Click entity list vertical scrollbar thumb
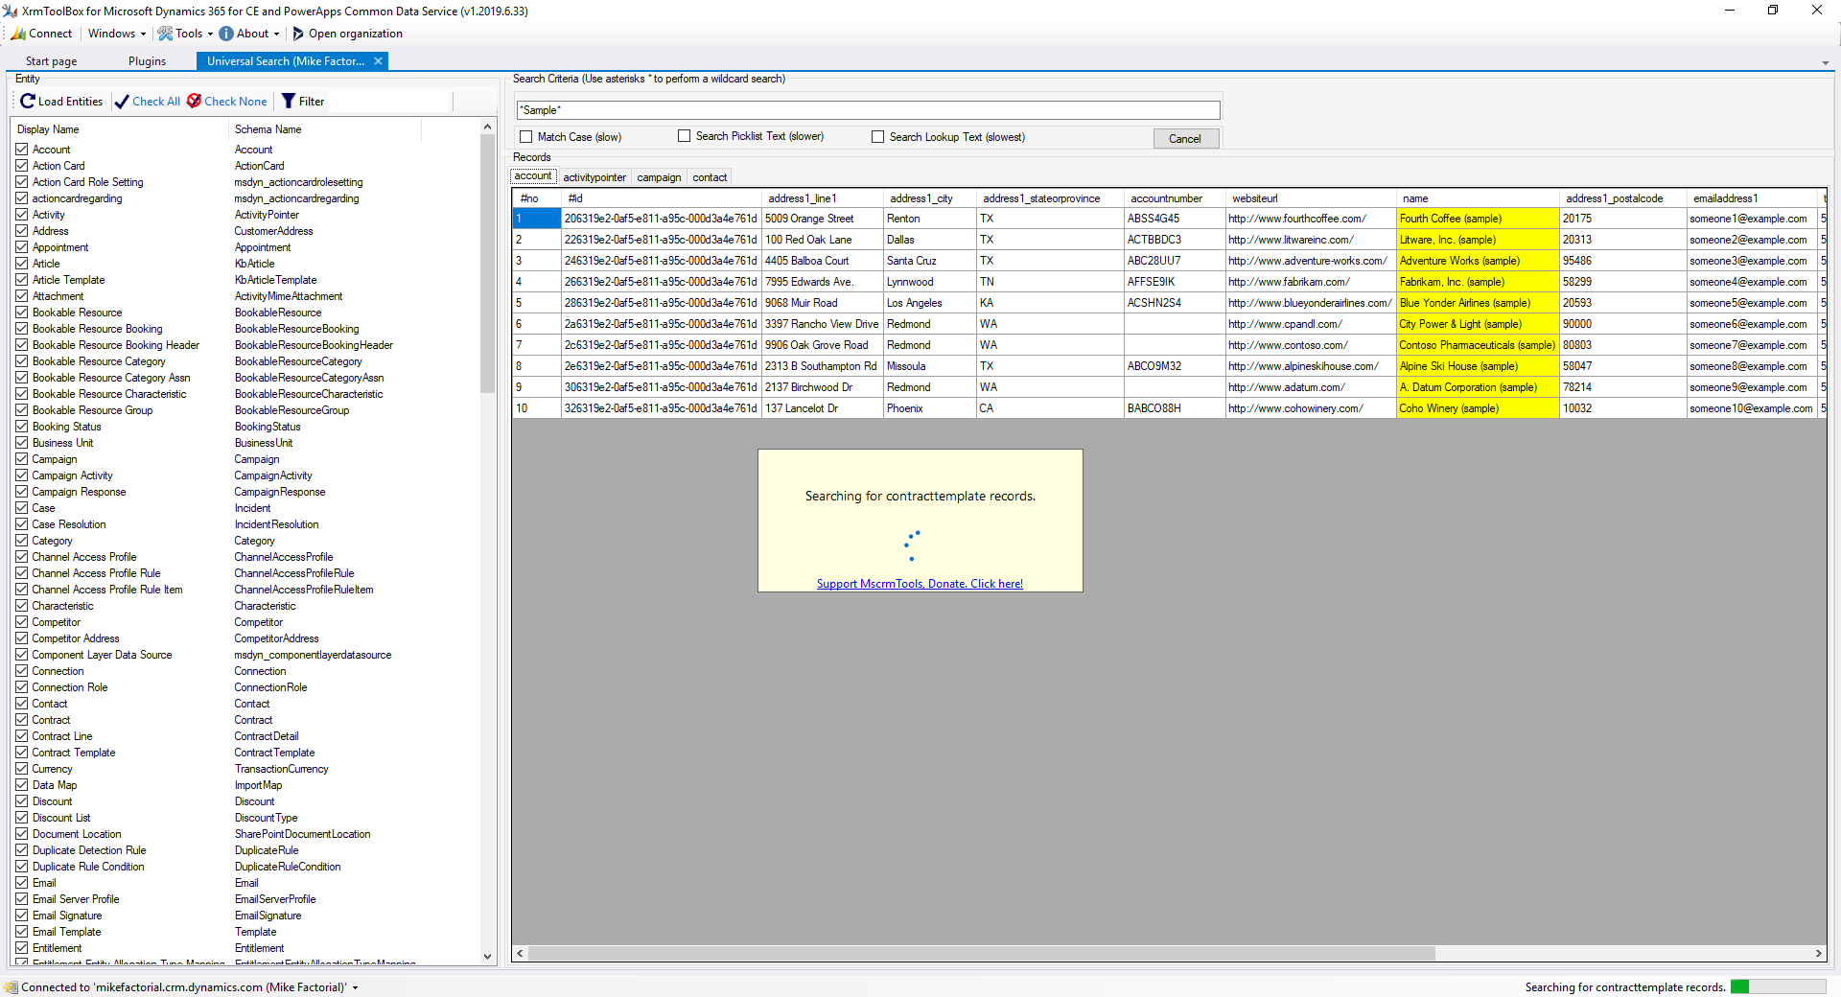The width and height of the screenshot is (1841, 997). [487, 264]
